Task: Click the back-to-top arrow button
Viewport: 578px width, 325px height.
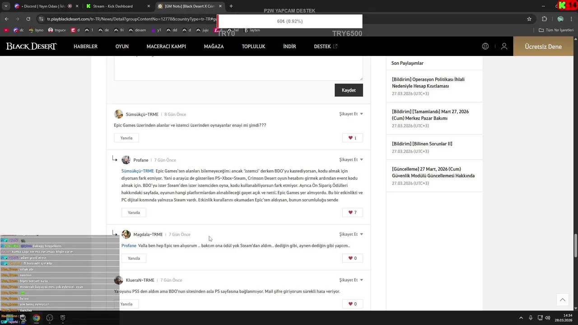Action: point(562,300)
